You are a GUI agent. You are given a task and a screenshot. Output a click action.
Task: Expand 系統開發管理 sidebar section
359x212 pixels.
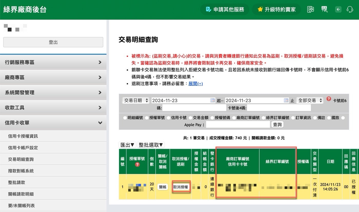coord(53,92)
